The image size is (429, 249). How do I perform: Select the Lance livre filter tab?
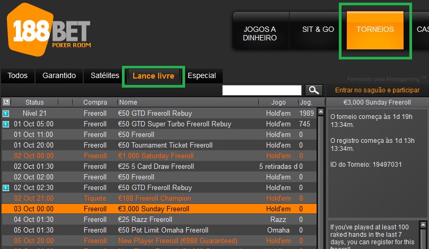coord(153,76)
